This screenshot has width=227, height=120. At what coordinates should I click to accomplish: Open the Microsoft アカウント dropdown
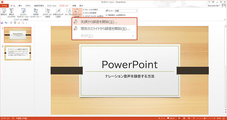coord(214,6)
